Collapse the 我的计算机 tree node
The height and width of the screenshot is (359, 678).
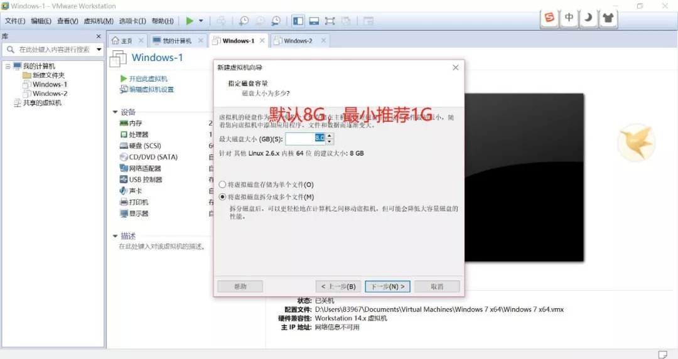(8, 66)
